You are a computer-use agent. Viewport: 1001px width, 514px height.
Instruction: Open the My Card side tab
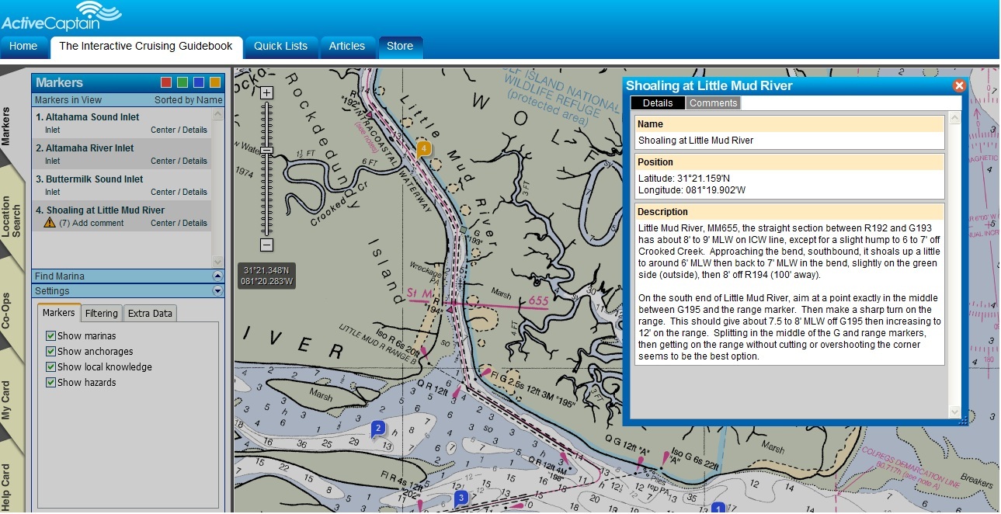tap(8, 400)
